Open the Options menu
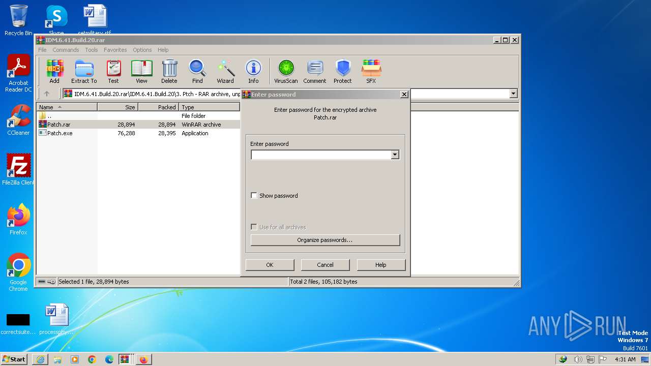The width and height of the screenshot is (651, 366). [x=142, y=50]
